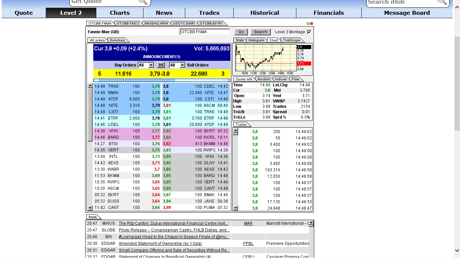Click the OTCBB:FNMA symbol input field
This screenshot has height=258, width=460.
click(205, 32)
